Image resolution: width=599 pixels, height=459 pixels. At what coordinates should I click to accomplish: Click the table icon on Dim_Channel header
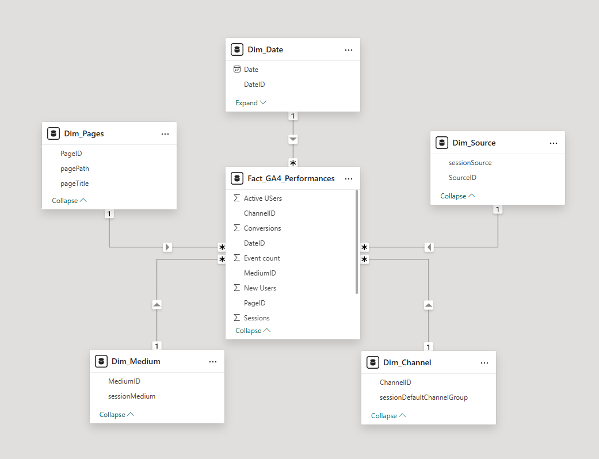373,362
